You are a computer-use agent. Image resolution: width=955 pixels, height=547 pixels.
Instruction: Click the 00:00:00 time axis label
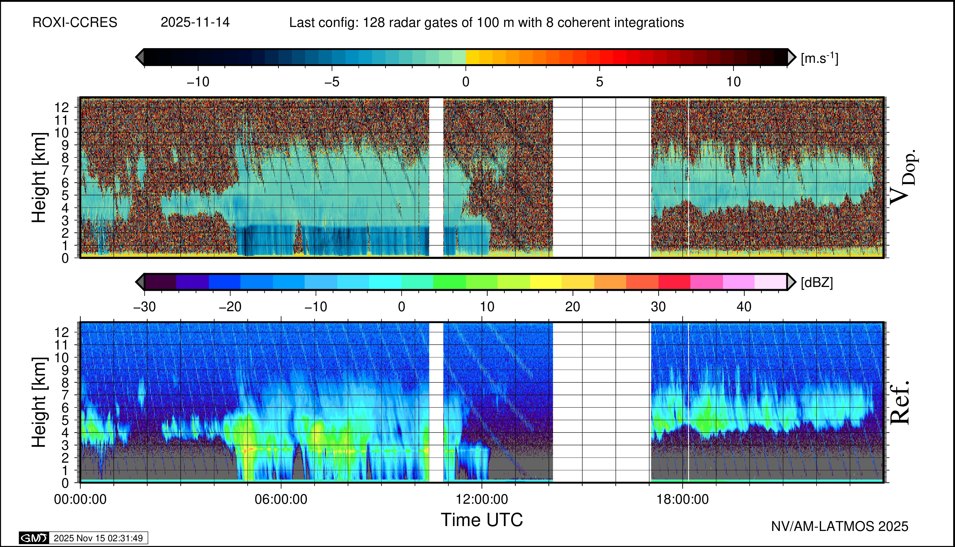pyautogui.click(x=80, y=500)
